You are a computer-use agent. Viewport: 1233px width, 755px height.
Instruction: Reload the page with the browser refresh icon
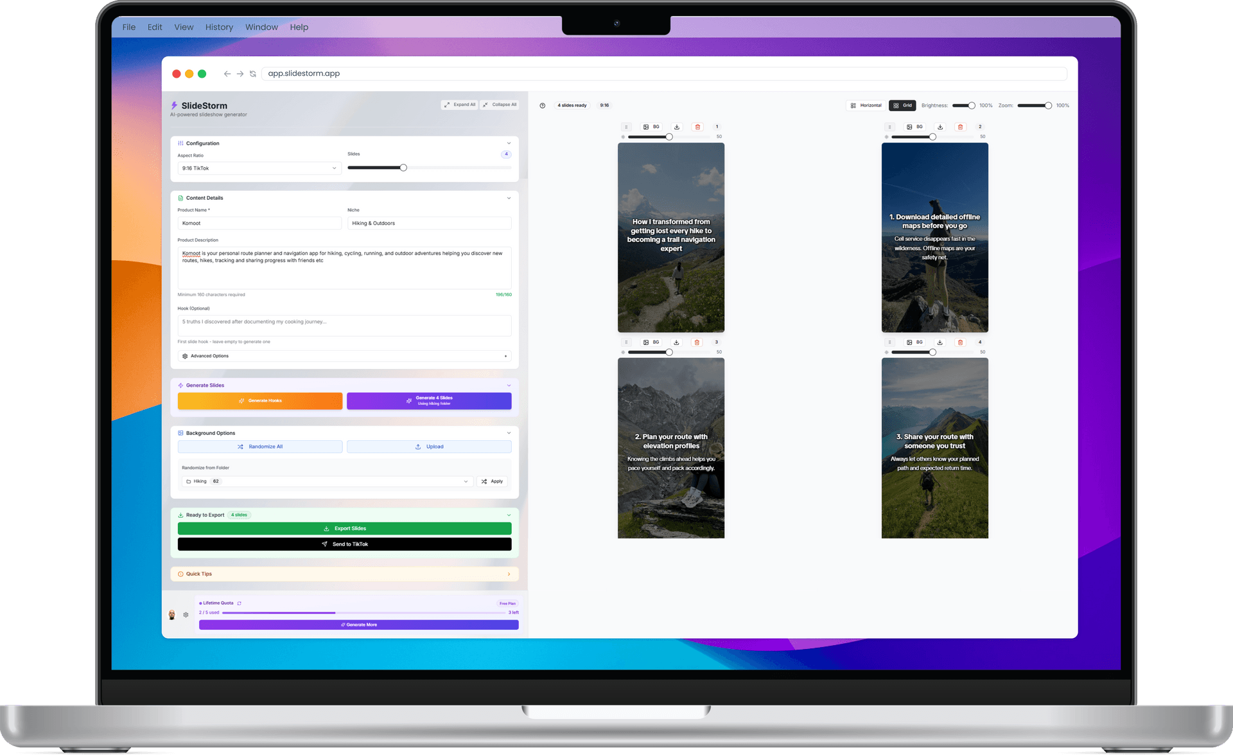(253, 74)
